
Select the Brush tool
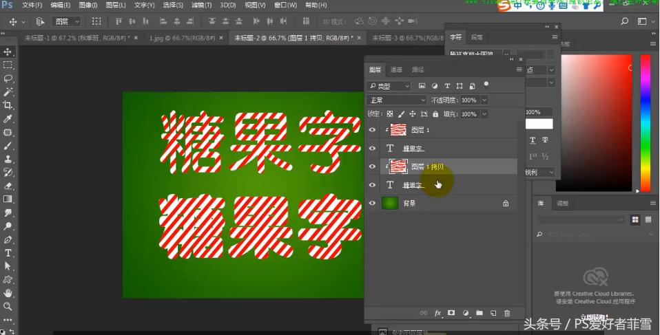[x=8, y=146]
